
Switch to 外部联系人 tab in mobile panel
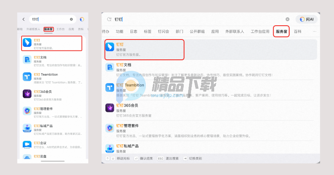[x=33, y=29]
